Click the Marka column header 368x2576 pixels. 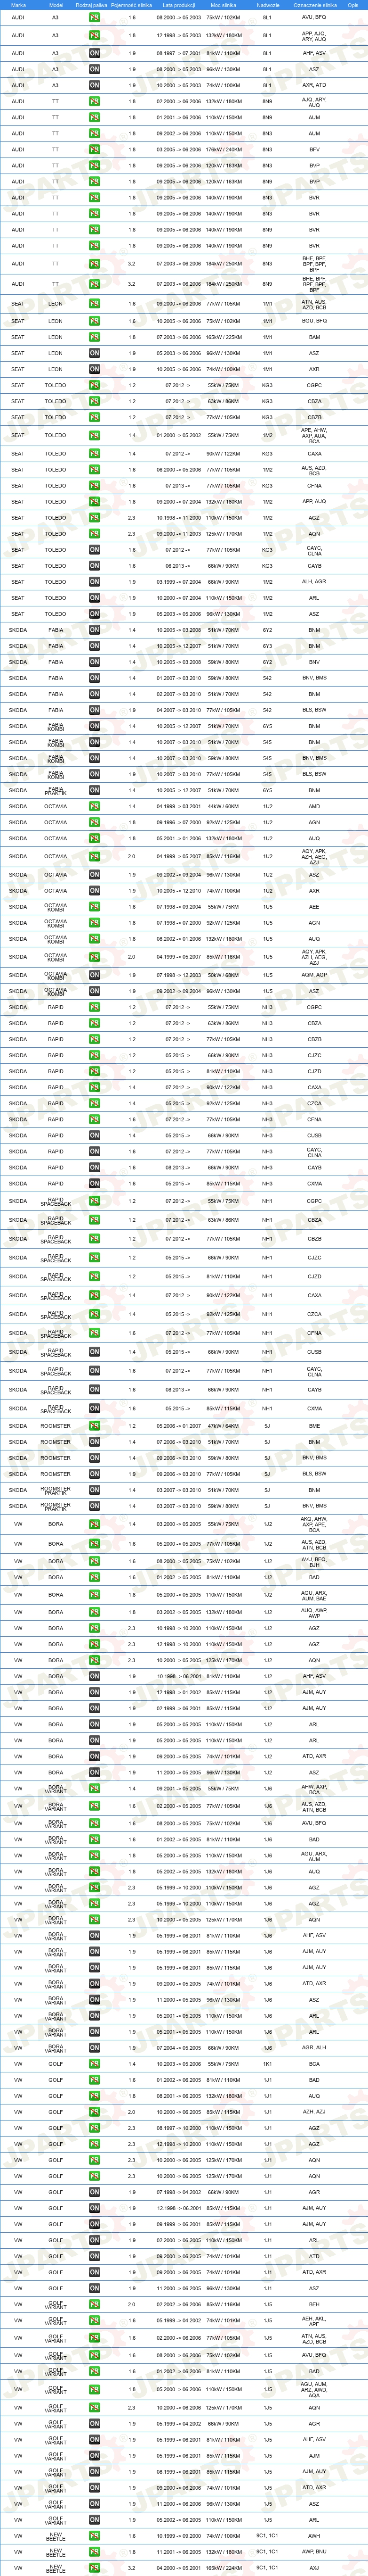click(18, 5)
